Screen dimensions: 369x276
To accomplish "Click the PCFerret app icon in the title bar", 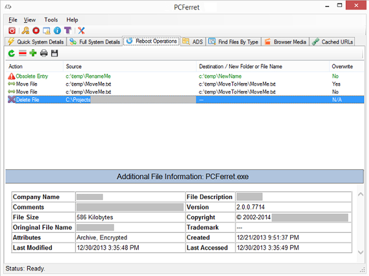I will pyautogui.click(x=8, y=7).
